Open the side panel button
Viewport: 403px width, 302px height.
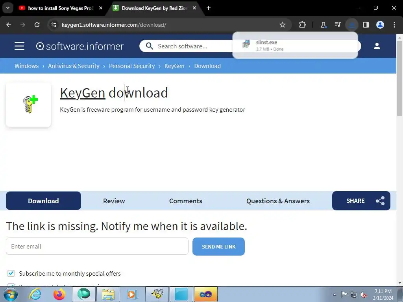366,25
